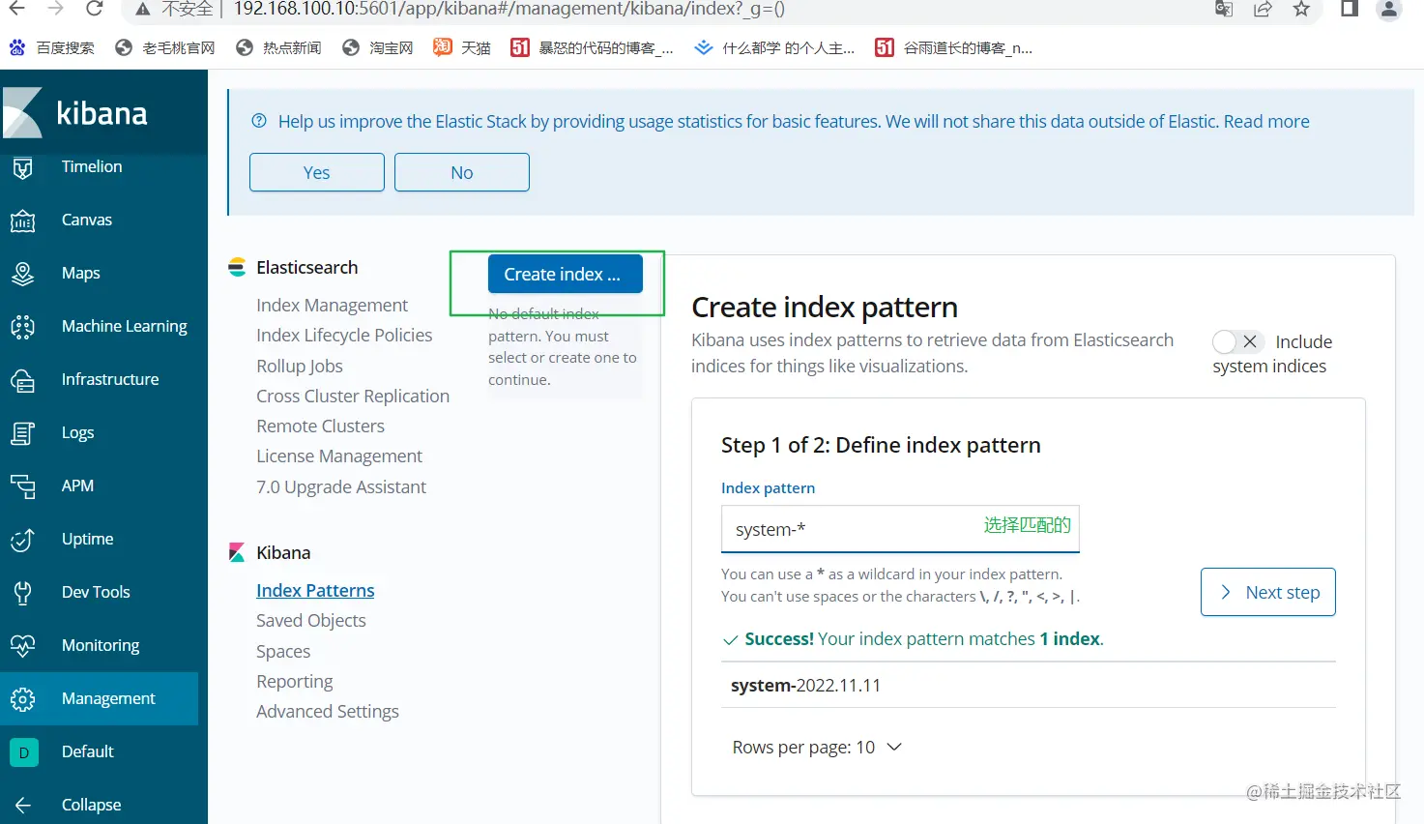Screen dimensions: 1424x824
Task: Open the Monitoring heartbeat icon
Action: [x=22, y=646]
